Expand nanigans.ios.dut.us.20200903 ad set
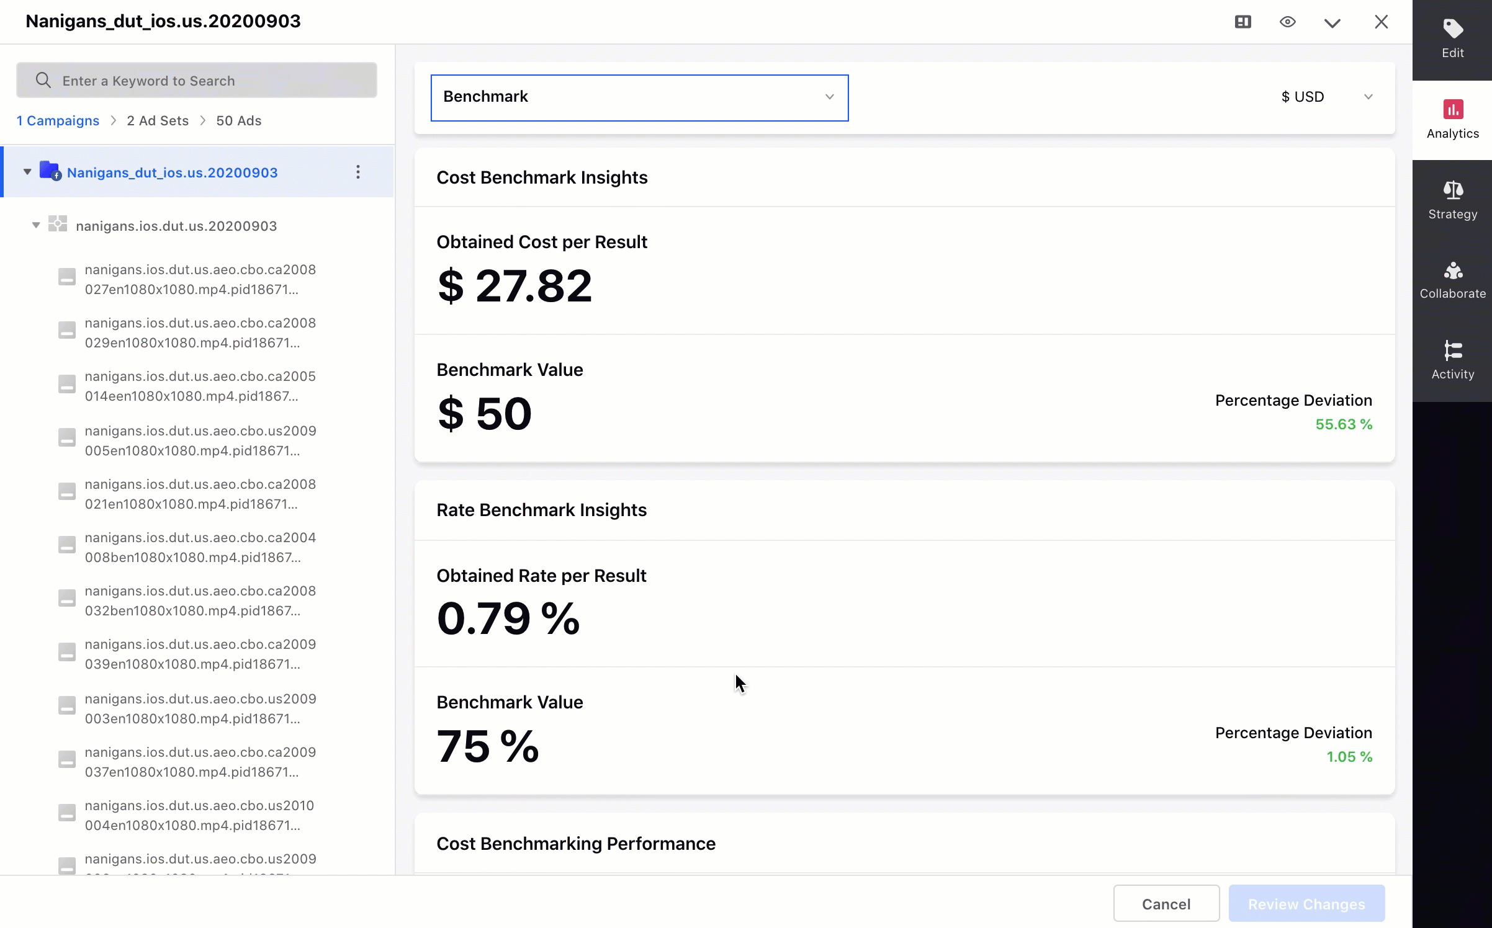 click(x=35, y=226)
